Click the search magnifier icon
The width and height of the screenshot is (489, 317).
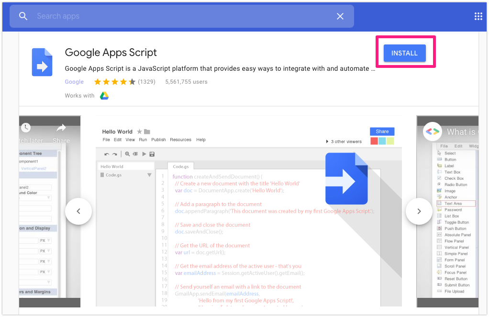23,16
